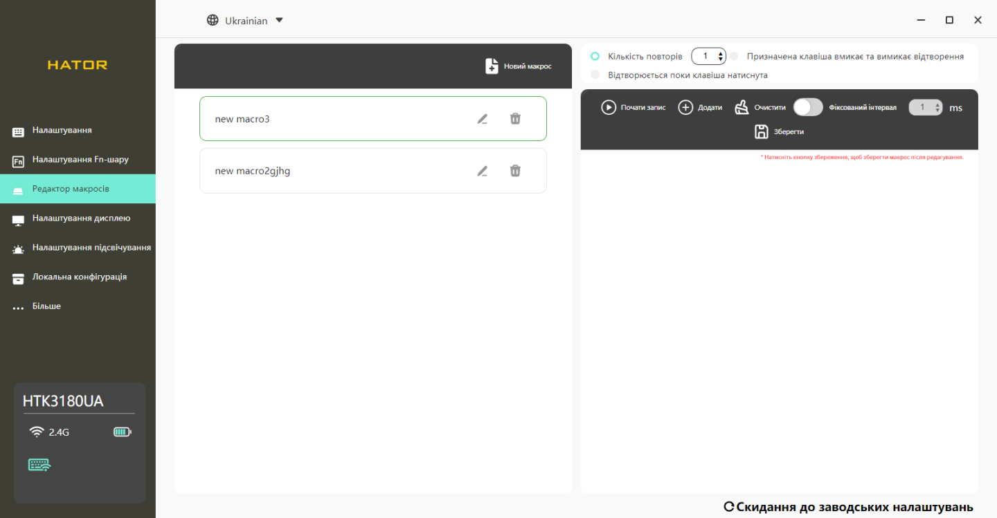Click the globe language icon
This screenshot has height=518, width=997.
pyautogui.click(x=213, y=20)
